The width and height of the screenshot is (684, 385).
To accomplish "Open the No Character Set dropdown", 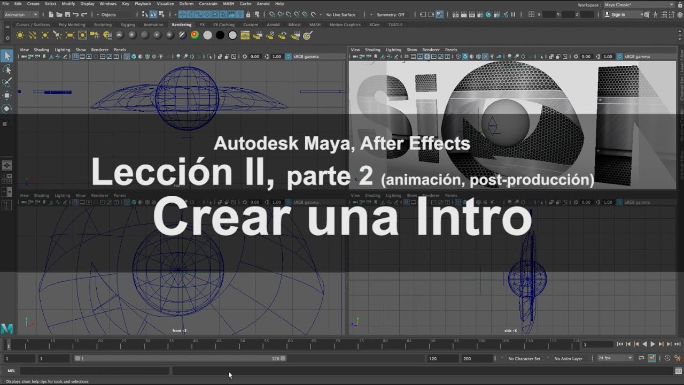I will [524, 358].
